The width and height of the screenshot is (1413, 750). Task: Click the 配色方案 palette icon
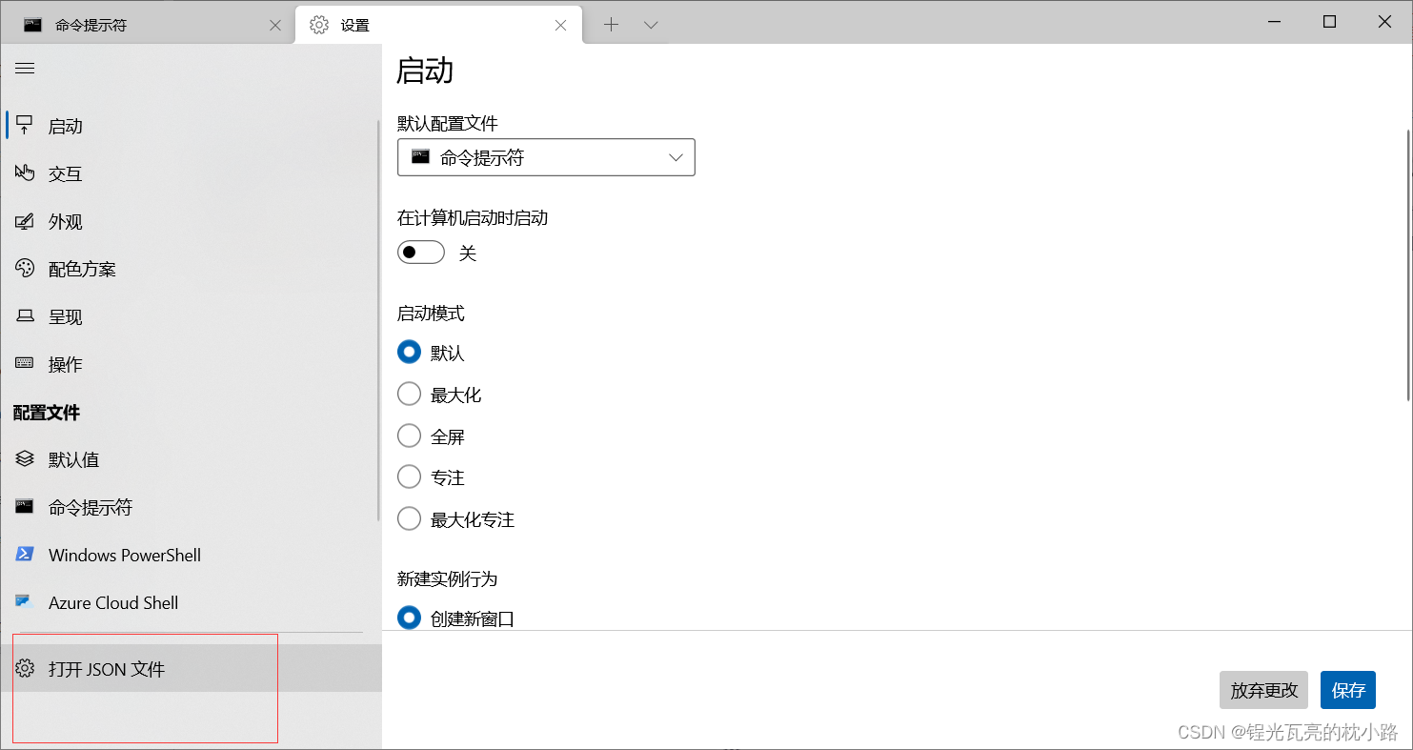[25, 269]
